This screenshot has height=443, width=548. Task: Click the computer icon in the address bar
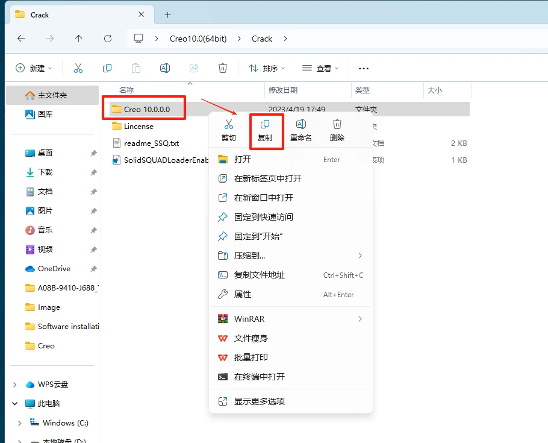pos(139,39)
